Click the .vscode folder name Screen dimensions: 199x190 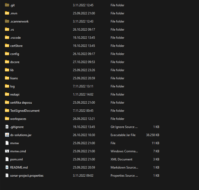15,38
